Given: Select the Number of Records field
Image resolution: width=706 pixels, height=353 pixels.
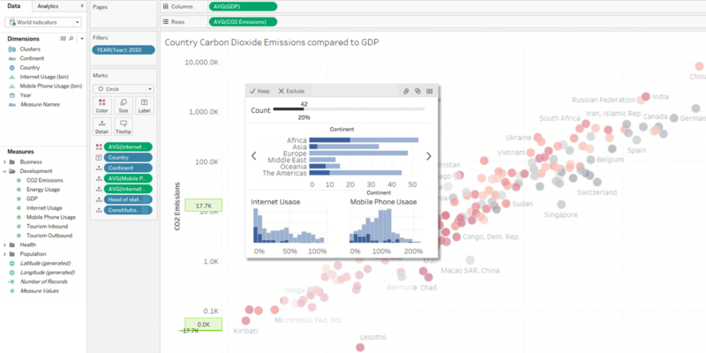Looking at the screenshot, I should tap(43, 282).
